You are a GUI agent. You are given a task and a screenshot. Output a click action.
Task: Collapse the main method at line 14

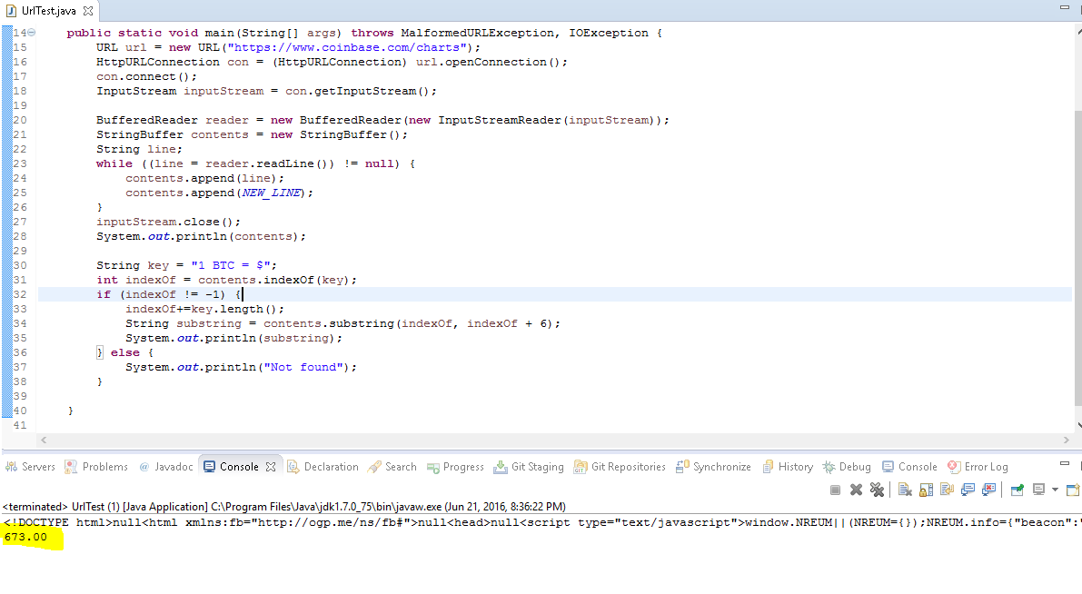[32, 33]
